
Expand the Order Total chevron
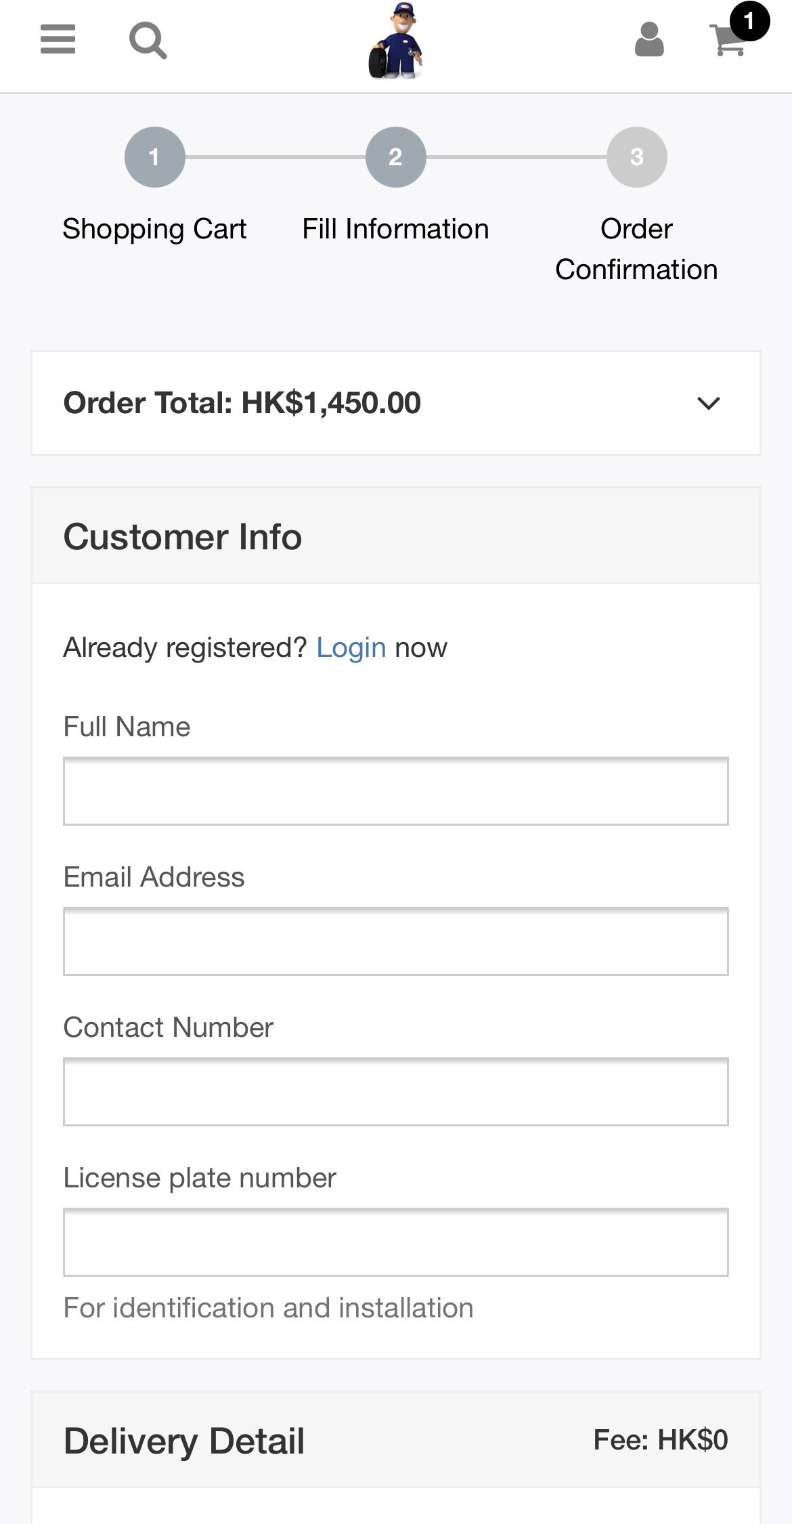click(x=708, y=404)
